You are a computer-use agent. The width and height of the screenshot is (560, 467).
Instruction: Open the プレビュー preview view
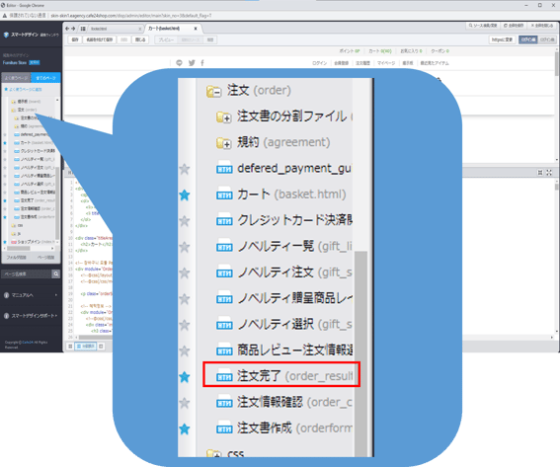[166, 39]
